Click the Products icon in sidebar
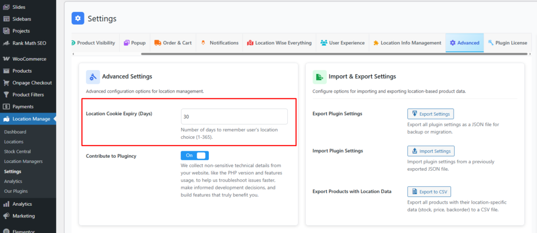Screen dimensions: 537x233 pos(6,71)
